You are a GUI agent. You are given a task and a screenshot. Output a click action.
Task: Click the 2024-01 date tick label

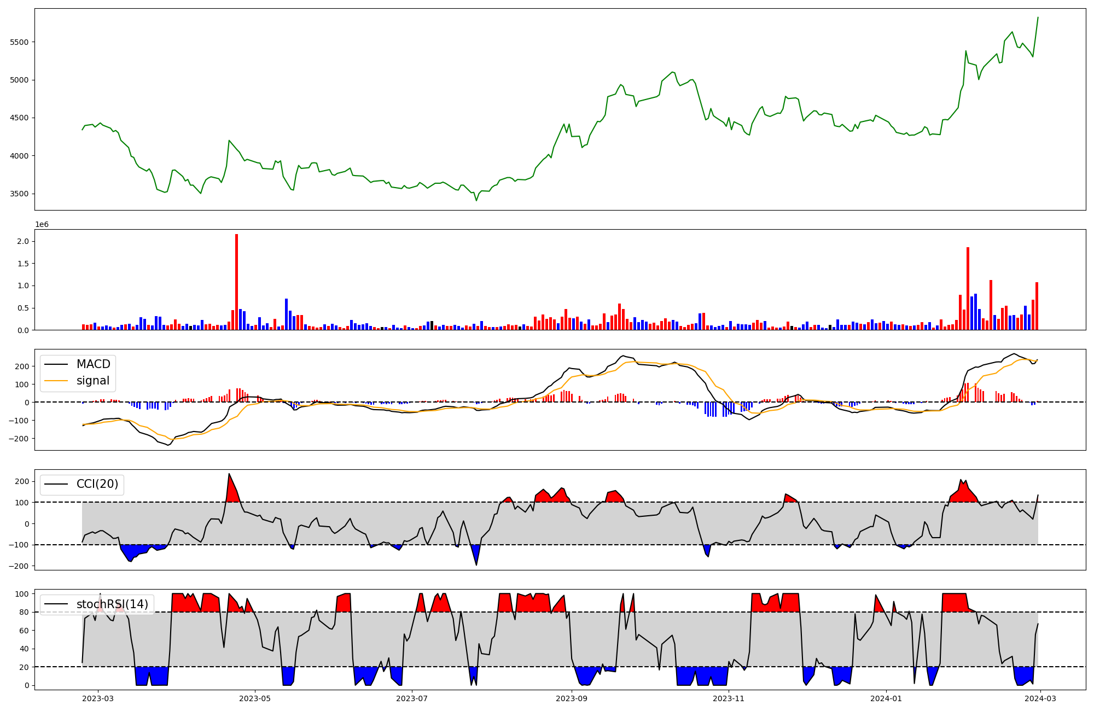(886, 698)
